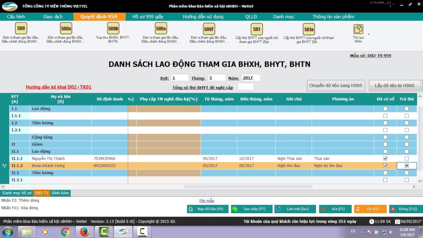423x238 pixels.
Task: Open Thủ tục khác documents icon
Action: [358, 29]
